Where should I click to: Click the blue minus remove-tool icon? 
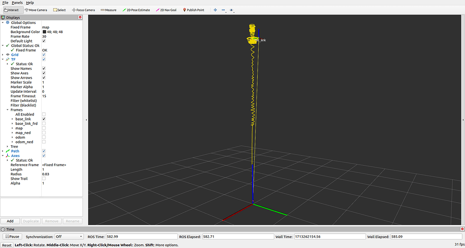click(x=223, y=10)
